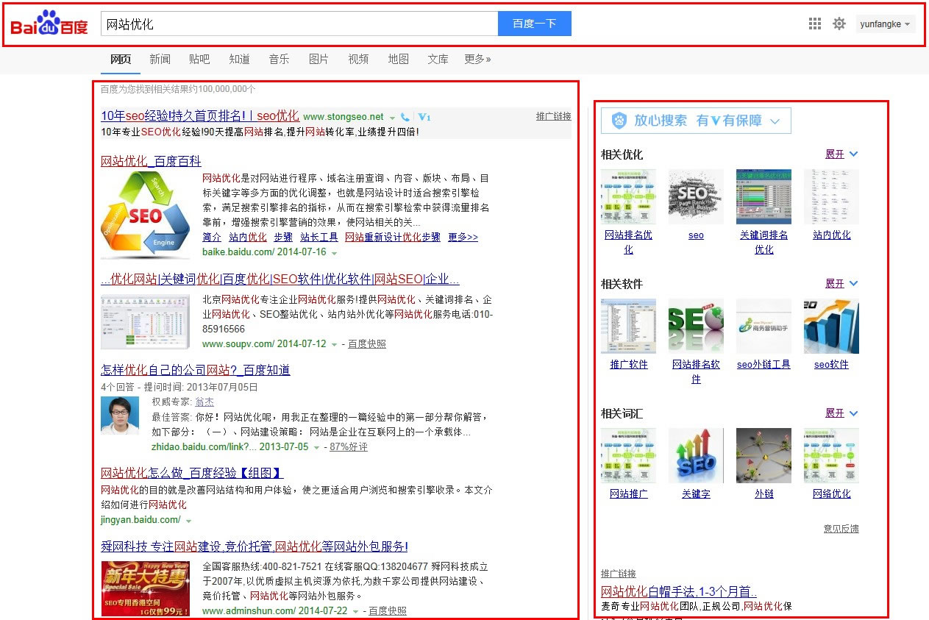Open the apps grid icon

pyautogui.click(x=815, y=24)
